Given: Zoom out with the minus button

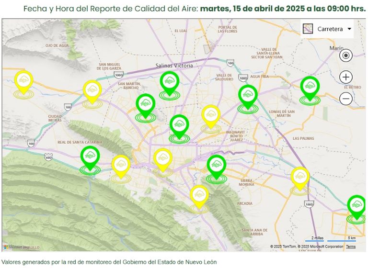Looking at the screenshot, I should point(345,99).
